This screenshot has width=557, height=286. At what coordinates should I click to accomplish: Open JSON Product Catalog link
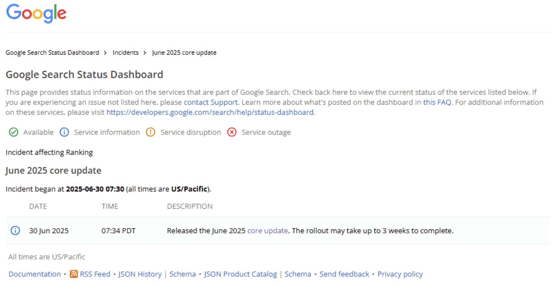[240, 274]
